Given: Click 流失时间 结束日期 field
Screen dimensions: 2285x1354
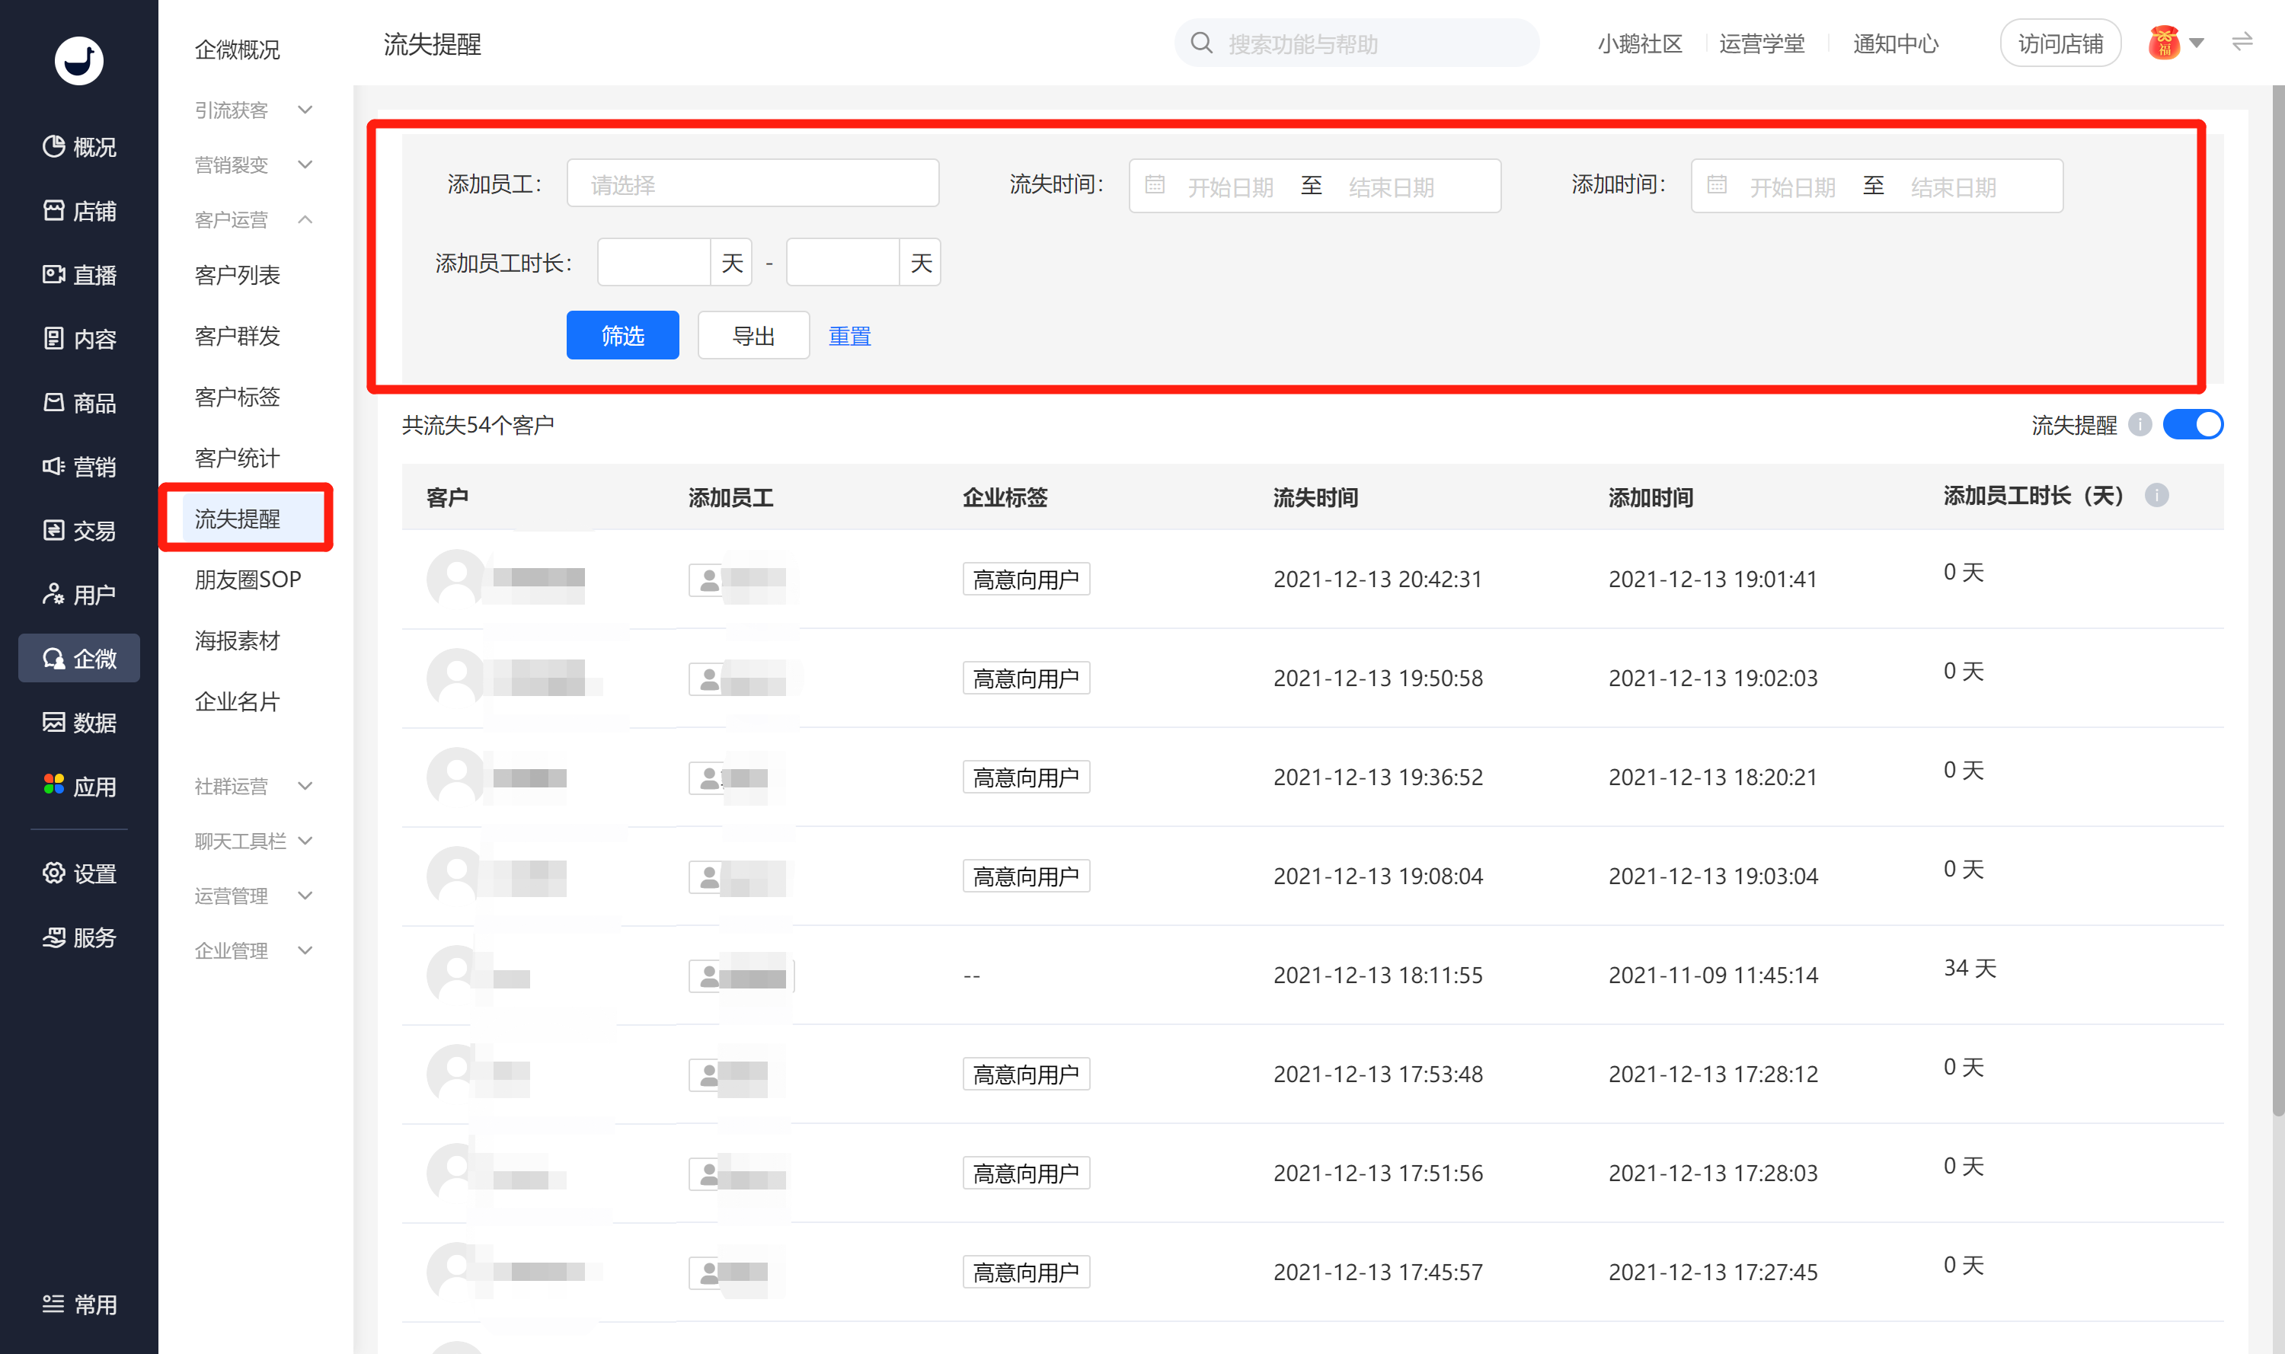Looking at the screenshot, I should point(1392,186).
